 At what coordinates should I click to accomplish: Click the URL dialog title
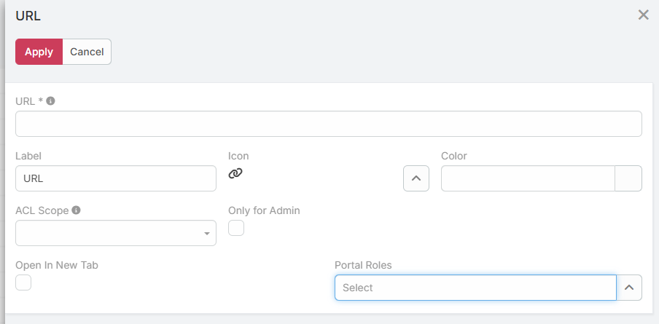(28, 15)
